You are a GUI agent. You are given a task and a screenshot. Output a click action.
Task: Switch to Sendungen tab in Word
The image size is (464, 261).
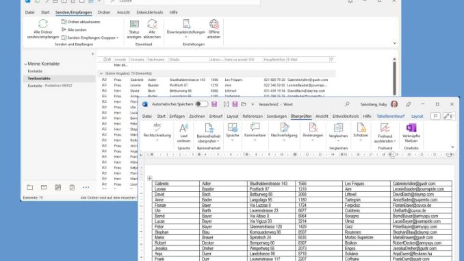276,116
